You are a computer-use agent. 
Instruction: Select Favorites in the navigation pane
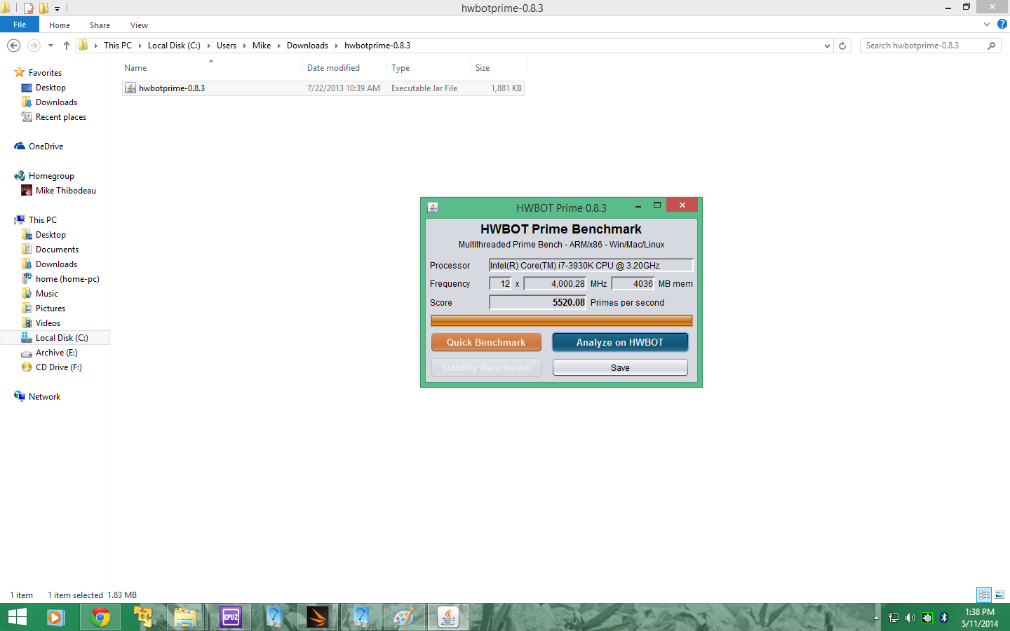[x=45, y=73]
